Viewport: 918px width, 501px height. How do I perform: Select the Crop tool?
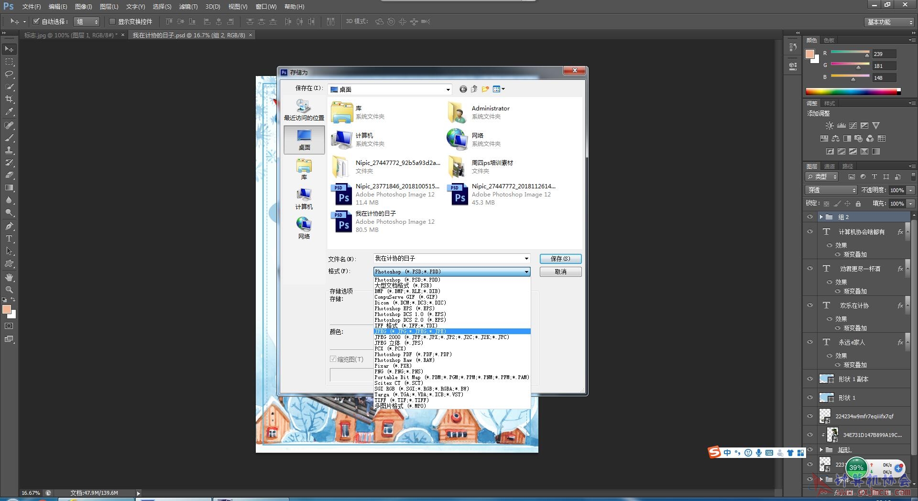(x=9, y=99)
